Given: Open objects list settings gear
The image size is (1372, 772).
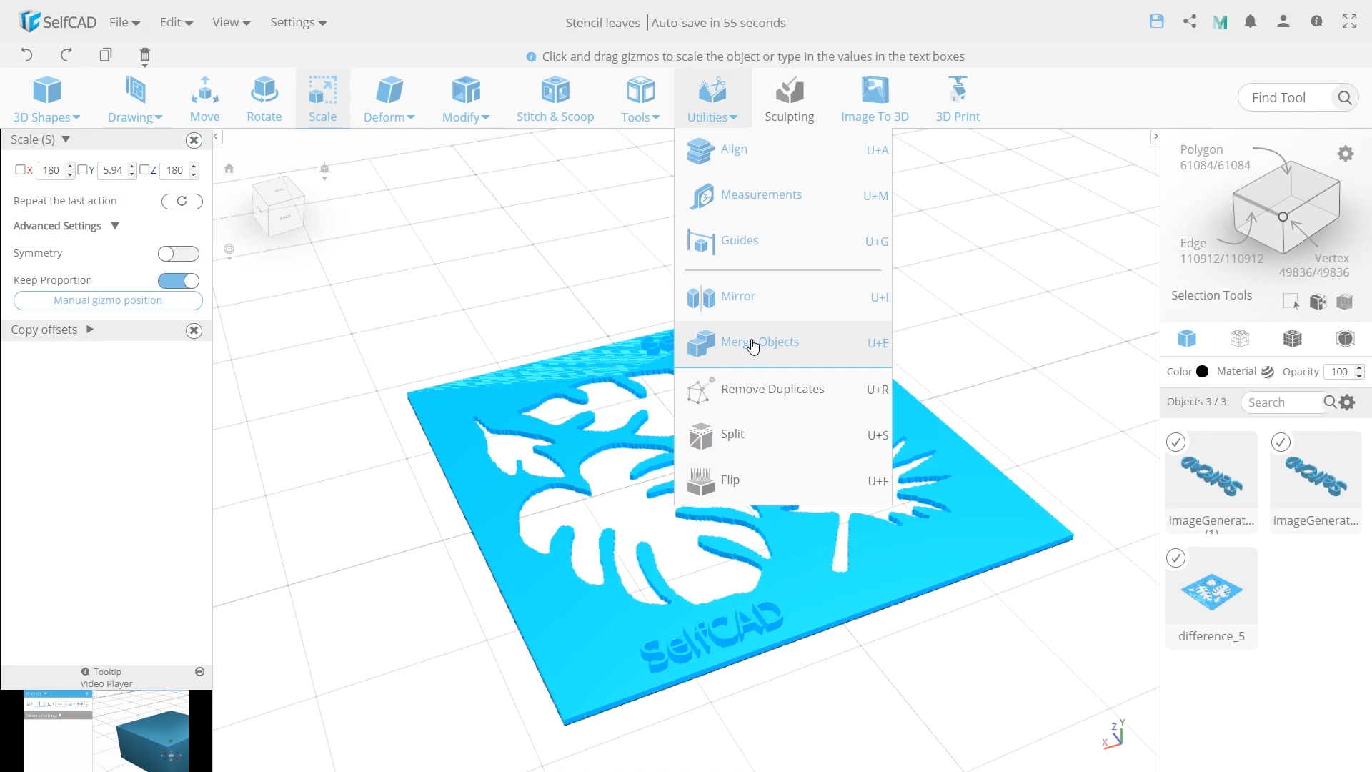Looking at the screenshot, I should (x=1347, y=402).
